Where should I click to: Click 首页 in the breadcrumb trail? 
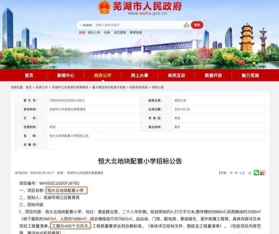(29, 87)
